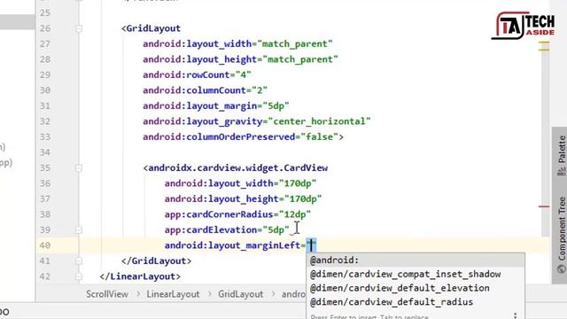
Task: Jump to the red error stripe marker
Action: pyautogui.click(x=544, y=206)
